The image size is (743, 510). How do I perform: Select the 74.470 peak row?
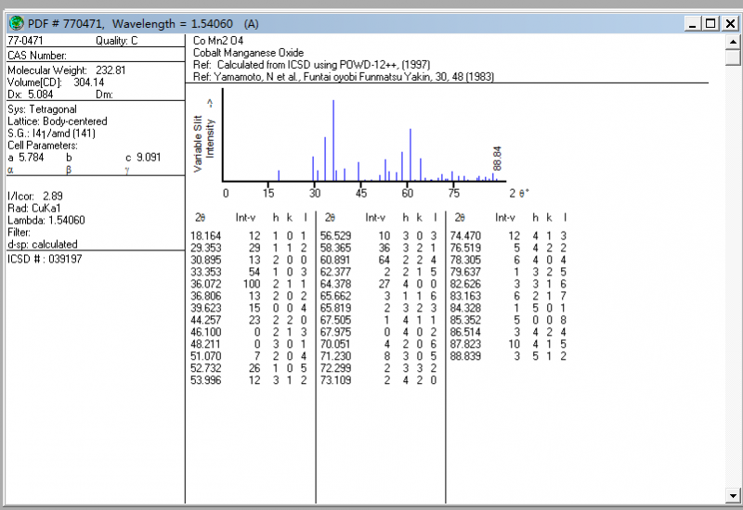508,236
